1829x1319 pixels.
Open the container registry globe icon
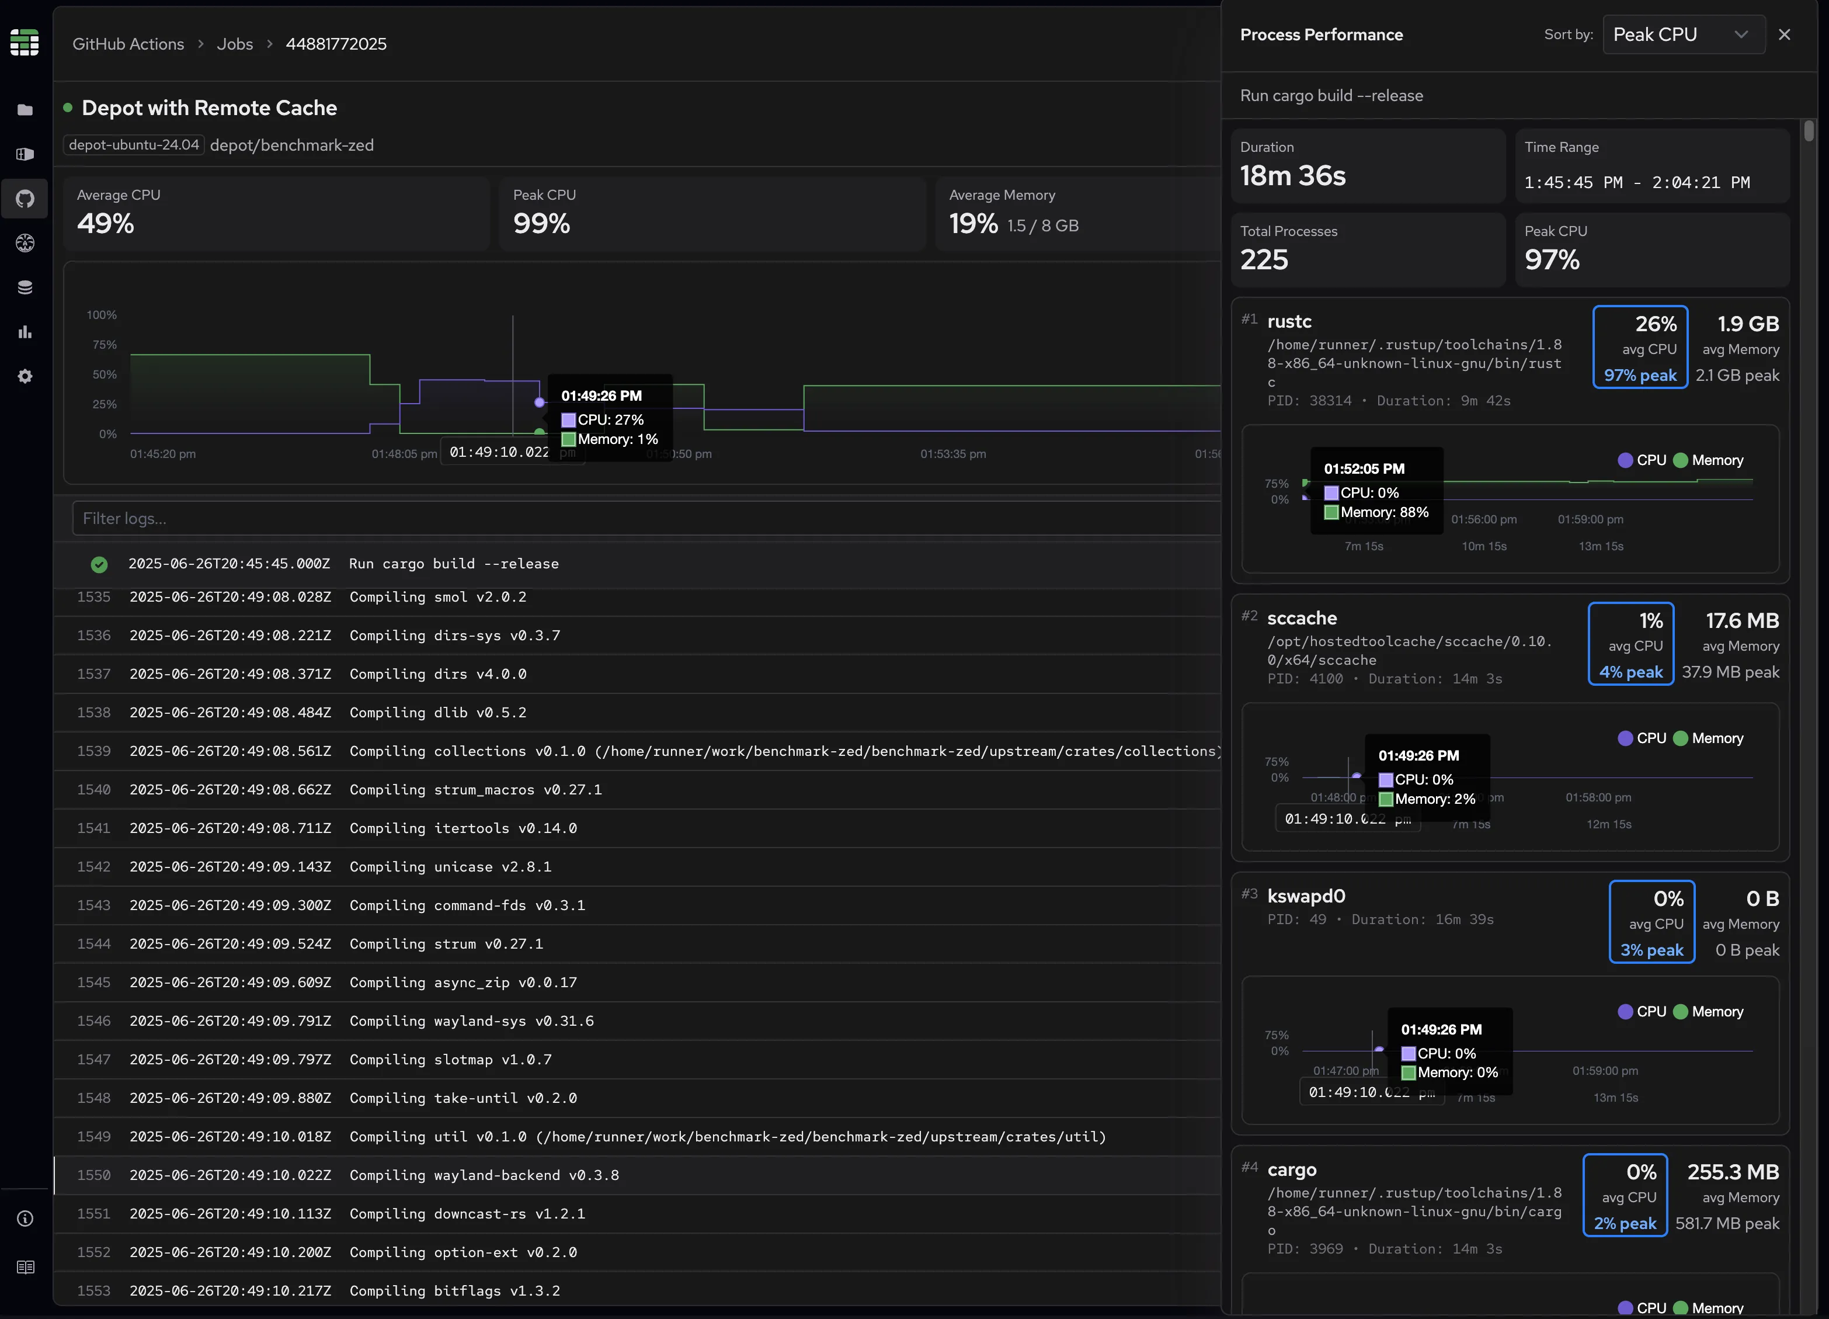(x=25, y=243)
